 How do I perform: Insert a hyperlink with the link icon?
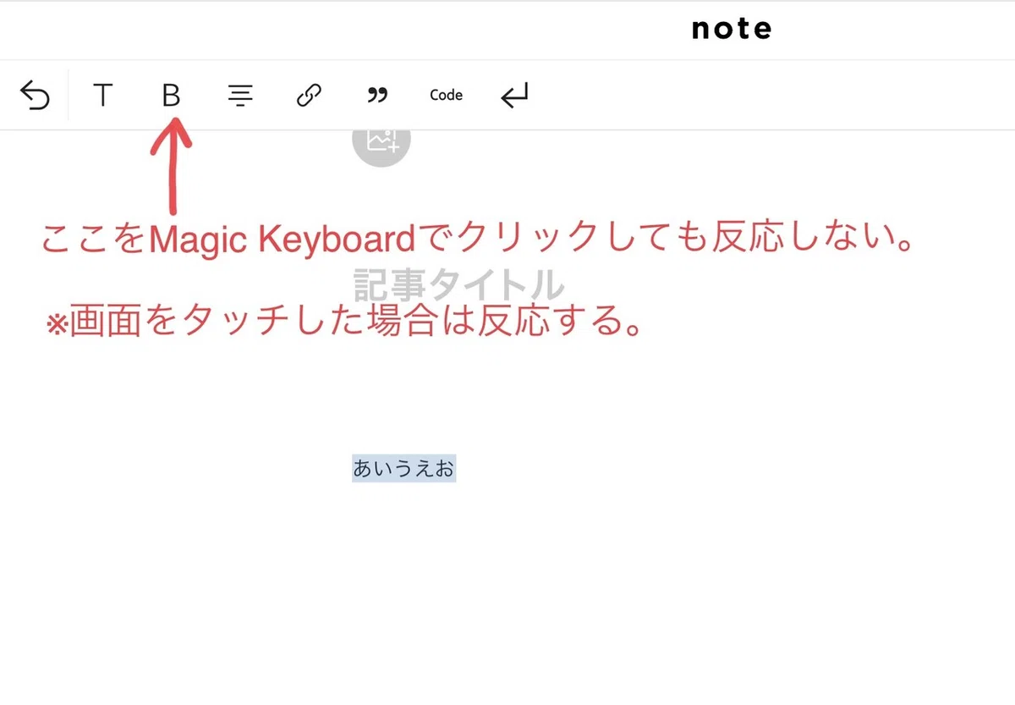pos(309,96)
